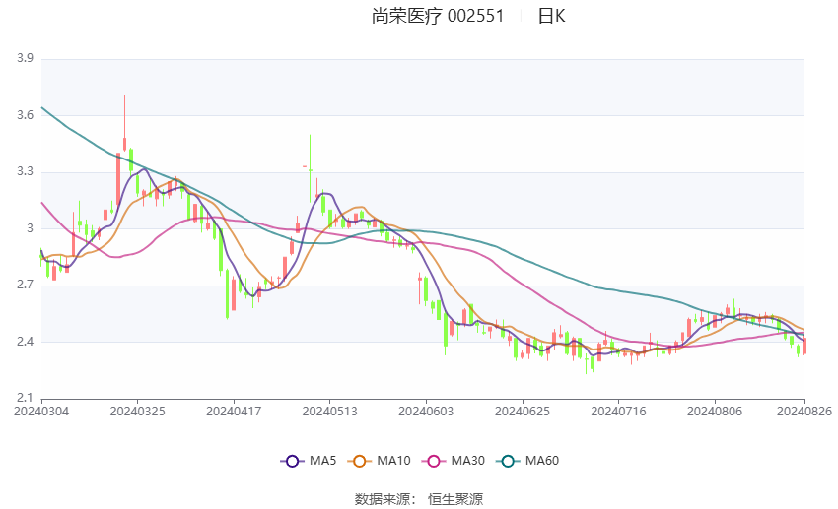Screen dimensions: 838x509
Task: Click the 数据来源 label
Action: (383, 499)
